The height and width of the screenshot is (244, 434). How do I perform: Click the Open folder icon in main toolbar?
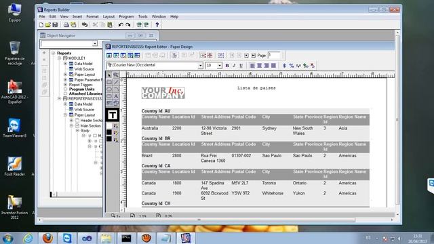click(x=48, y=25)
